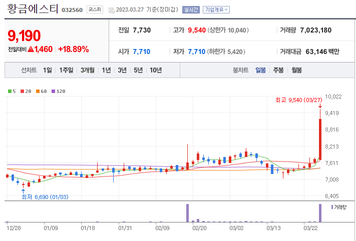Click the 고가 value 9,540
Screen dimensions: 356x241
(197, 30)
